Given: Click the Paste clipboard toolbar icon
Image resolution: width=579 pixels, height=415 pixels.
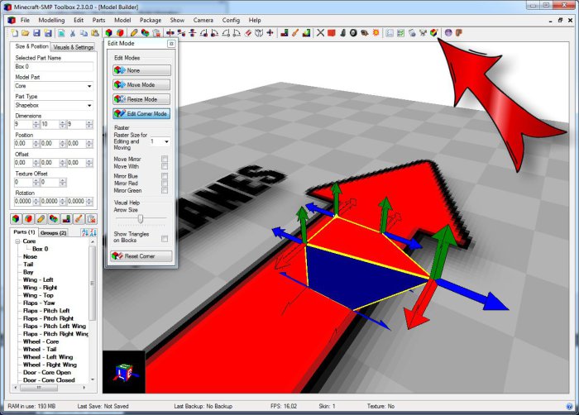Looking at the screenshot, I should point(95,33).
